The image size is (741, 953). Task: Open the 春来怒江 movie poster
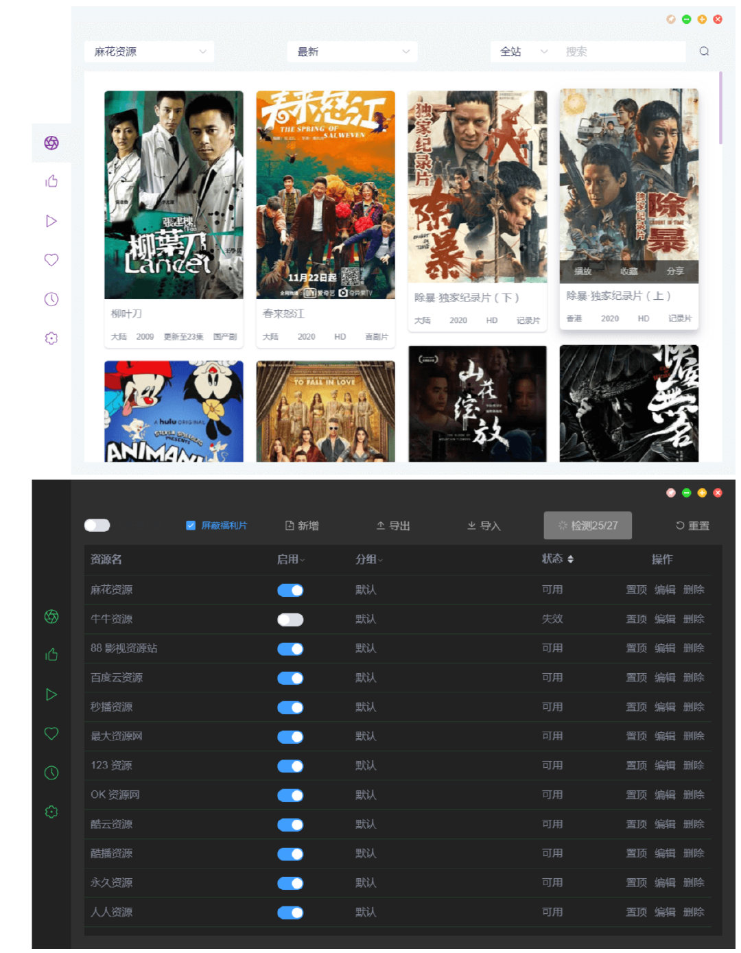coord(325,195)
